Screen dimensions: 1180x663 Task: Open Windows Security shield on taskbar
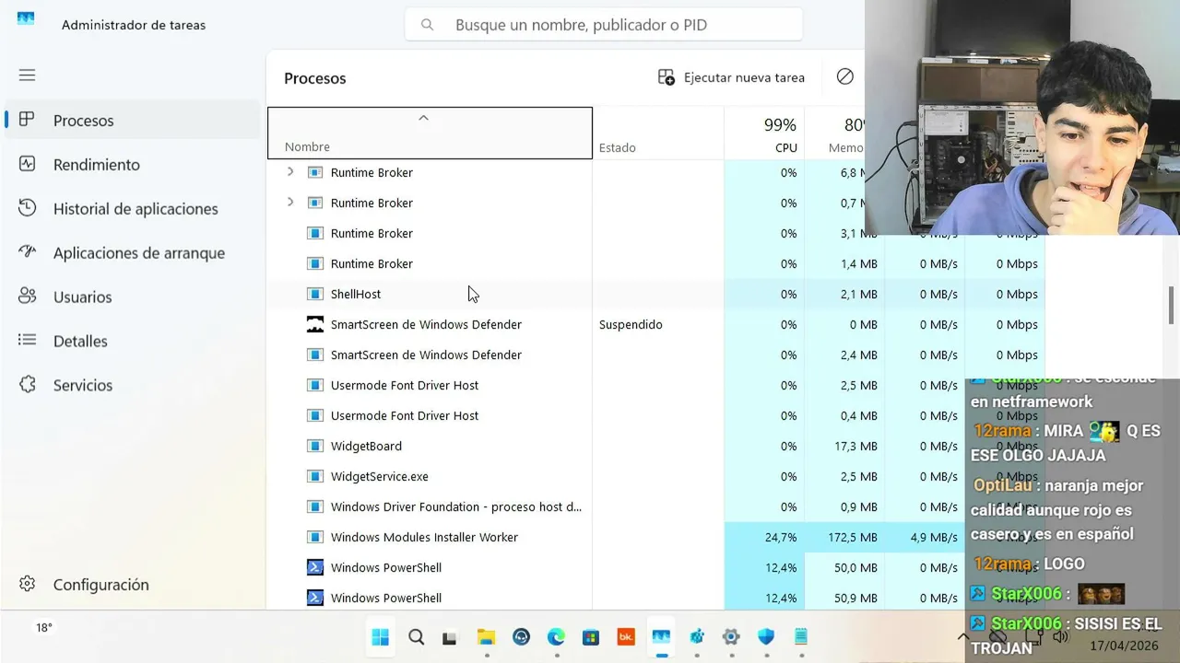[x=766, y=636]
